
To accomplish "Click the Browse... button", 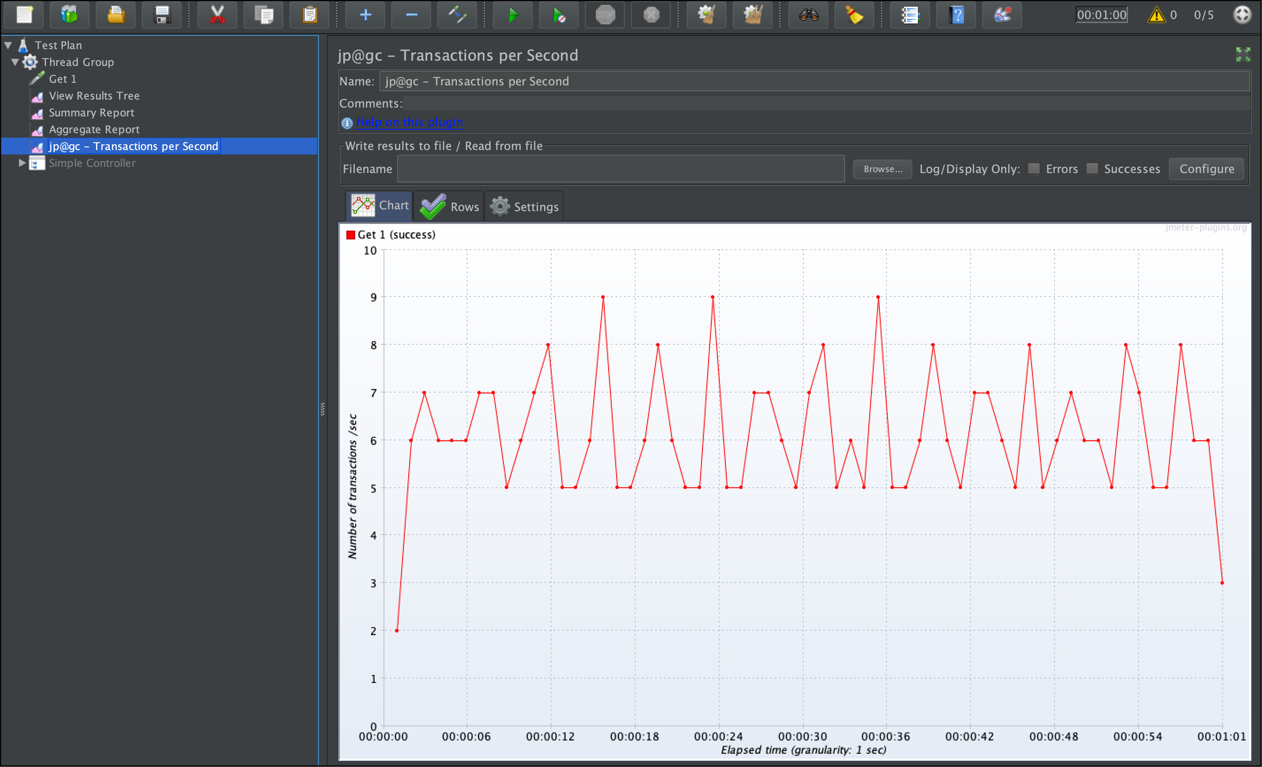I will click(x=882, y=169).
